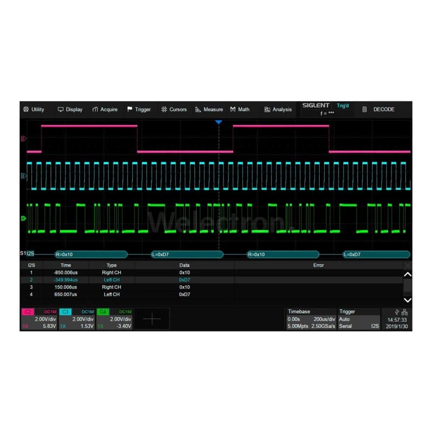The height and width of the screenshot is (432, 432).
Task: Select highlighted row with time -349.994us
Action: click(x=211, y=280)
